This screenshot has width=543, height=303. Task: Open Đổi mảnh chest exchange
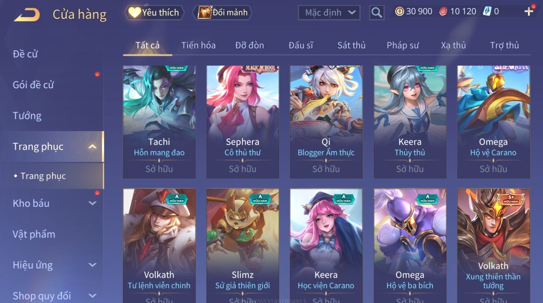[x=222, y=13]
